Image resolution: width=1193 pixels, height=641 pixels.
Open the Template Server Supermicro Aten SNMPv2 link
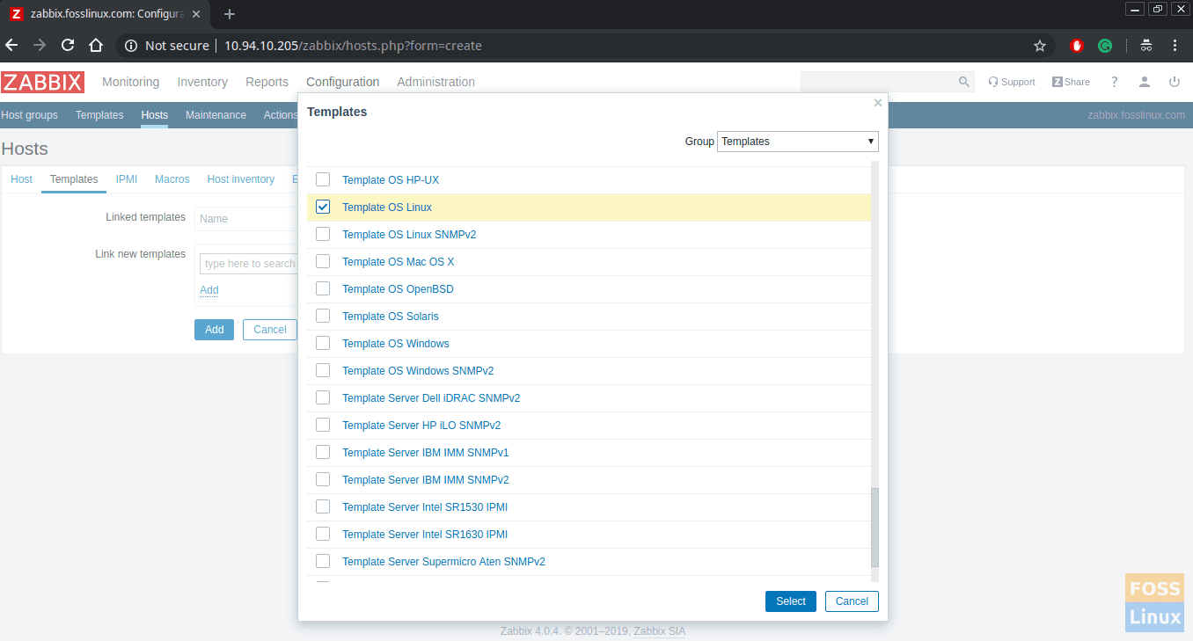(x=443, y=562)
